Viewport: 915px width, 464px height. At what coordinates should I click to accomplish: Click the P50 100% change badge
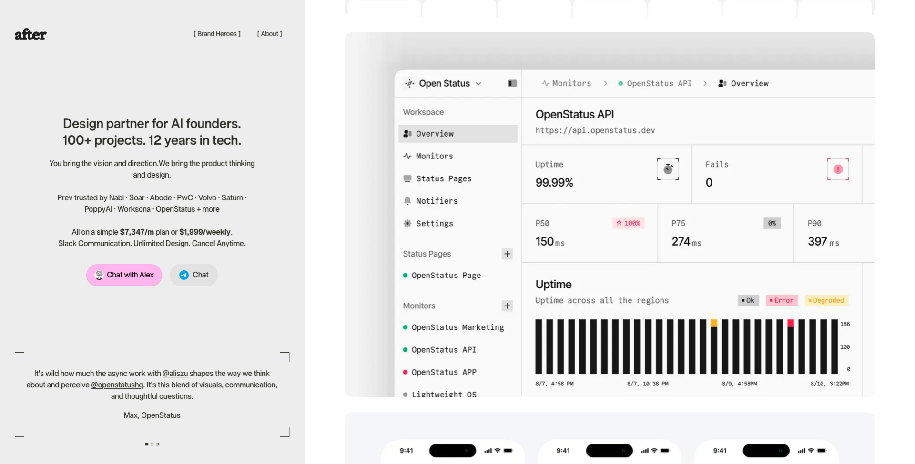pyautogui.click(x=628, y=223)
